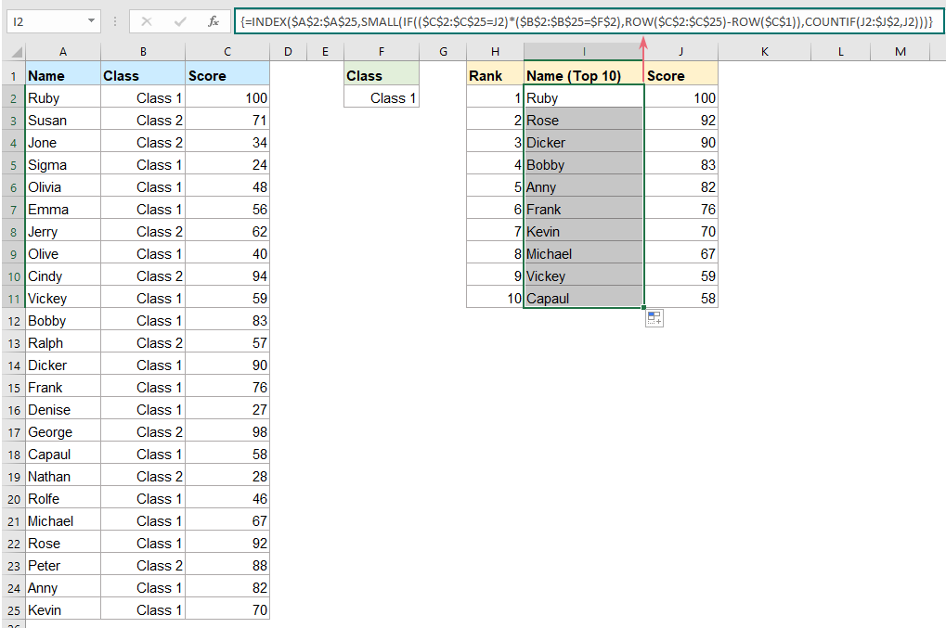
Task: Select column I header
Action: coord(583,52)
